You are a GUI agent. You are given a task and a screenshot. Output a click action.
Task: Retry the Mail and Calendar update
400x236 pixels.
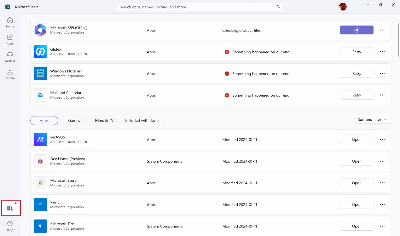coord(357,95)
